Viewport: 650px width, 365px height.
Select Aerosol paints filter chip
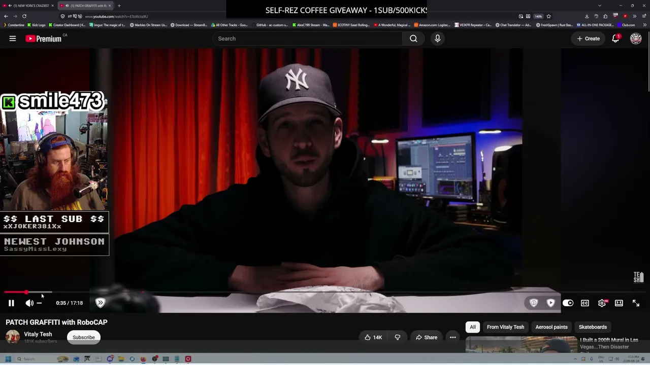(551, 327)
